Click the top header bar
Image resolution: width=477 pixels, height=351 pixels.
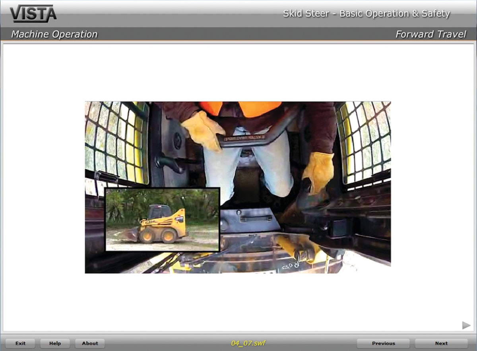(238, 13)
